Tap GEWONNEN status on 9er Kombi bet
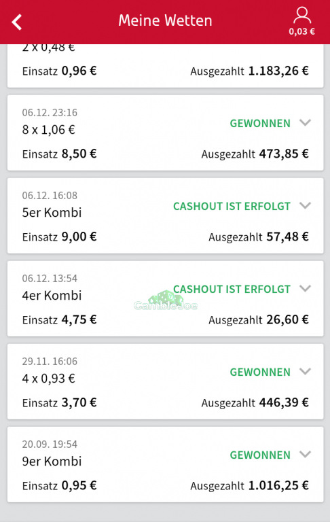This screenshot has width=330, height=522. pos(260,455)
